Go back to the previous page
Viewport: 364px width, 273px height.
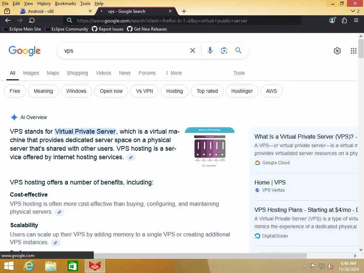[x=8, y=20]
